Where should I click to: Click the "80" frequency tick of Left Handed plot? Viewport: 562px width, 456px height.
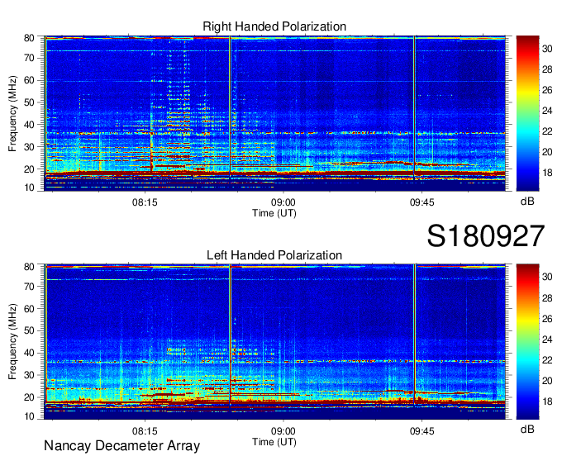tap(29, 267)
